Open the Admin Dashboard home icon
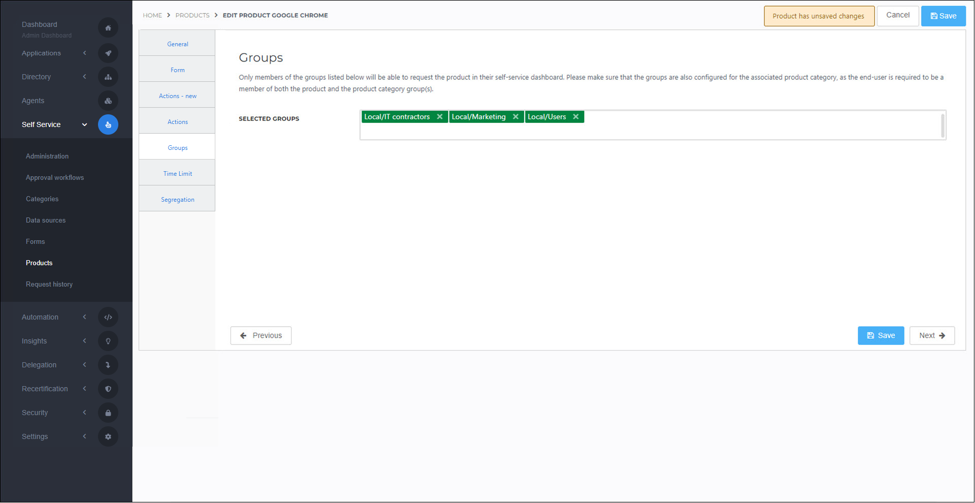Screen dimensions: 975x503 tap(108, 27)
